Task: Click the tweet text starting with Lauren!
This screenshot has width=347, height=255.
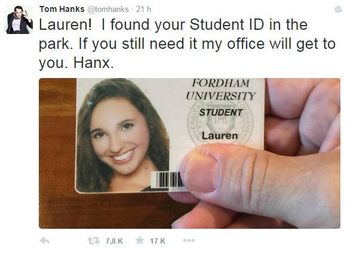Action: click(x=187, y=43)
